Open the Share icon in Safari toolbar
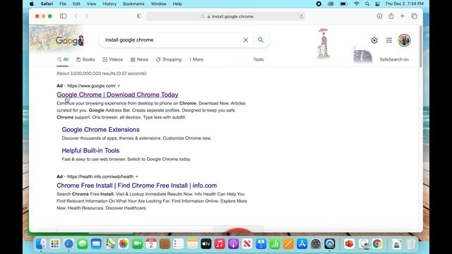 (x=391, y=16)
